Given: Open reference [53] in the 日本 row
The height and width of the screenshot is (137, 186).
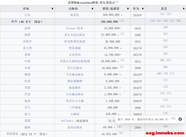Looking at the screenshot, I should (x=169, y=14).
